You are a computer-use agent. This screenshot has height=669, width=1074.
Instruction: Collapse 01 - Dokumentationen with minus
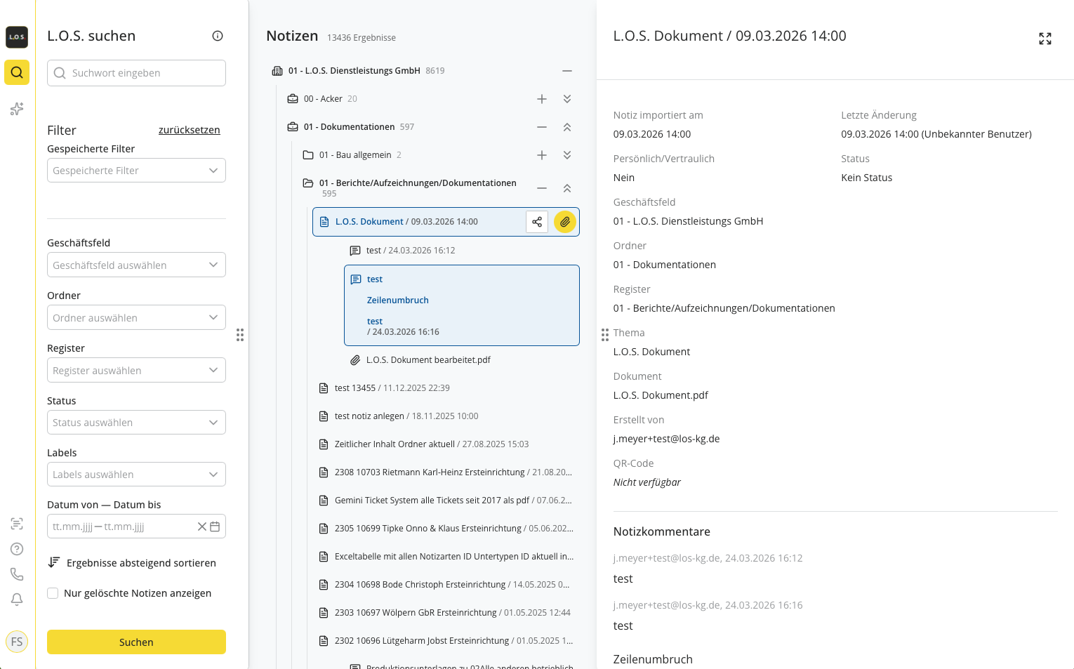pos(542,127)
